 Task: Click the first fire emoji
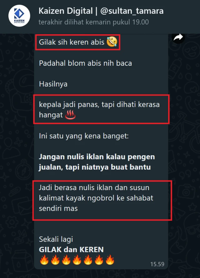44,260
